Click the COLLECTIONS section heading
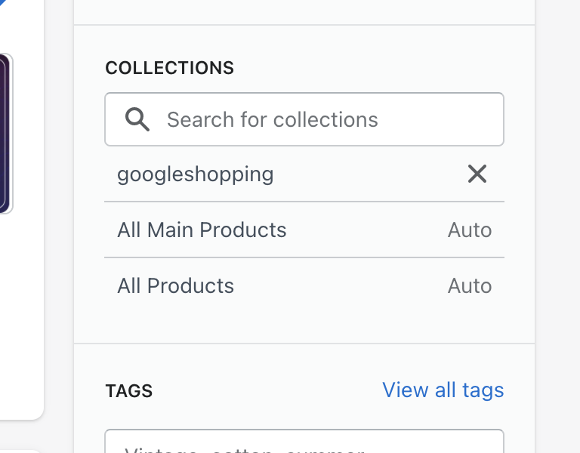This screenshot has width=580, height=453. pos(170,68)
